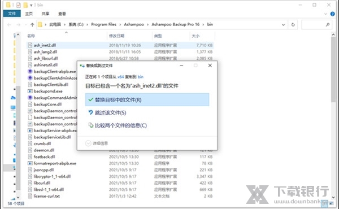Select the ashinetutil.dll file icon
This screenshot has height=209, width=339.
coord(31,65)
